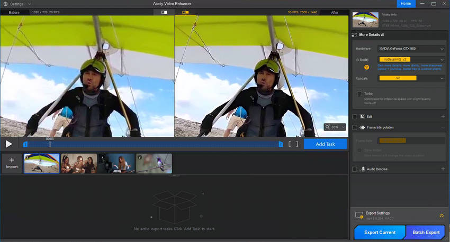Click the Add Task button
The width and height of the screenshot is (450, 242).
[326, 144]
